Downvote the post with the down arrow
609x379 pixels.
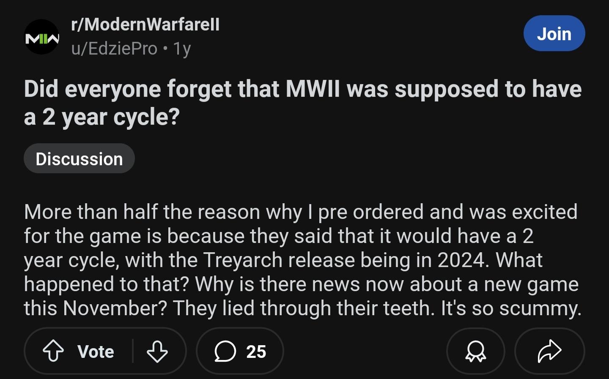157,351
